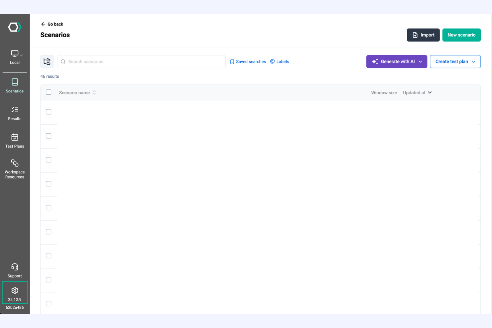Click the Support headset icon
This screenshot has width=492, height=328.
(15, 267)
